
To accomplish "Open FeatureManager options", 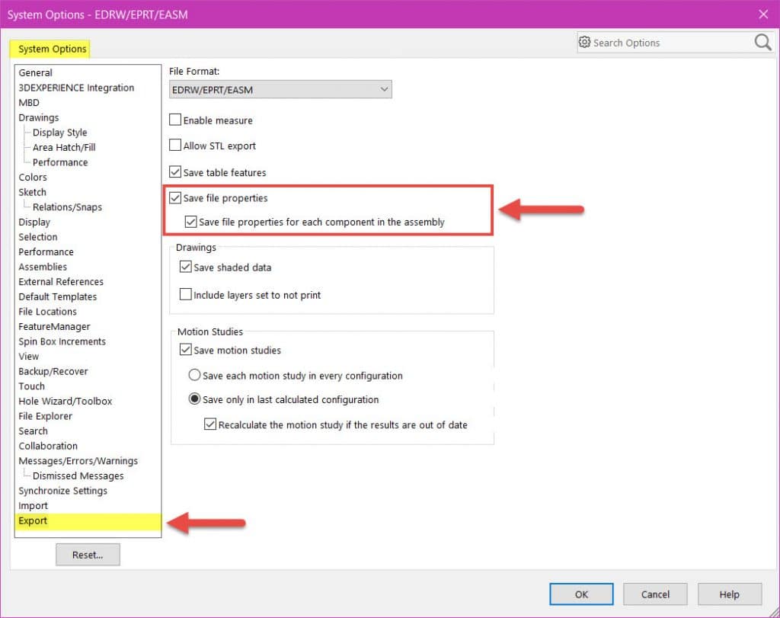I will click(54, 326).
